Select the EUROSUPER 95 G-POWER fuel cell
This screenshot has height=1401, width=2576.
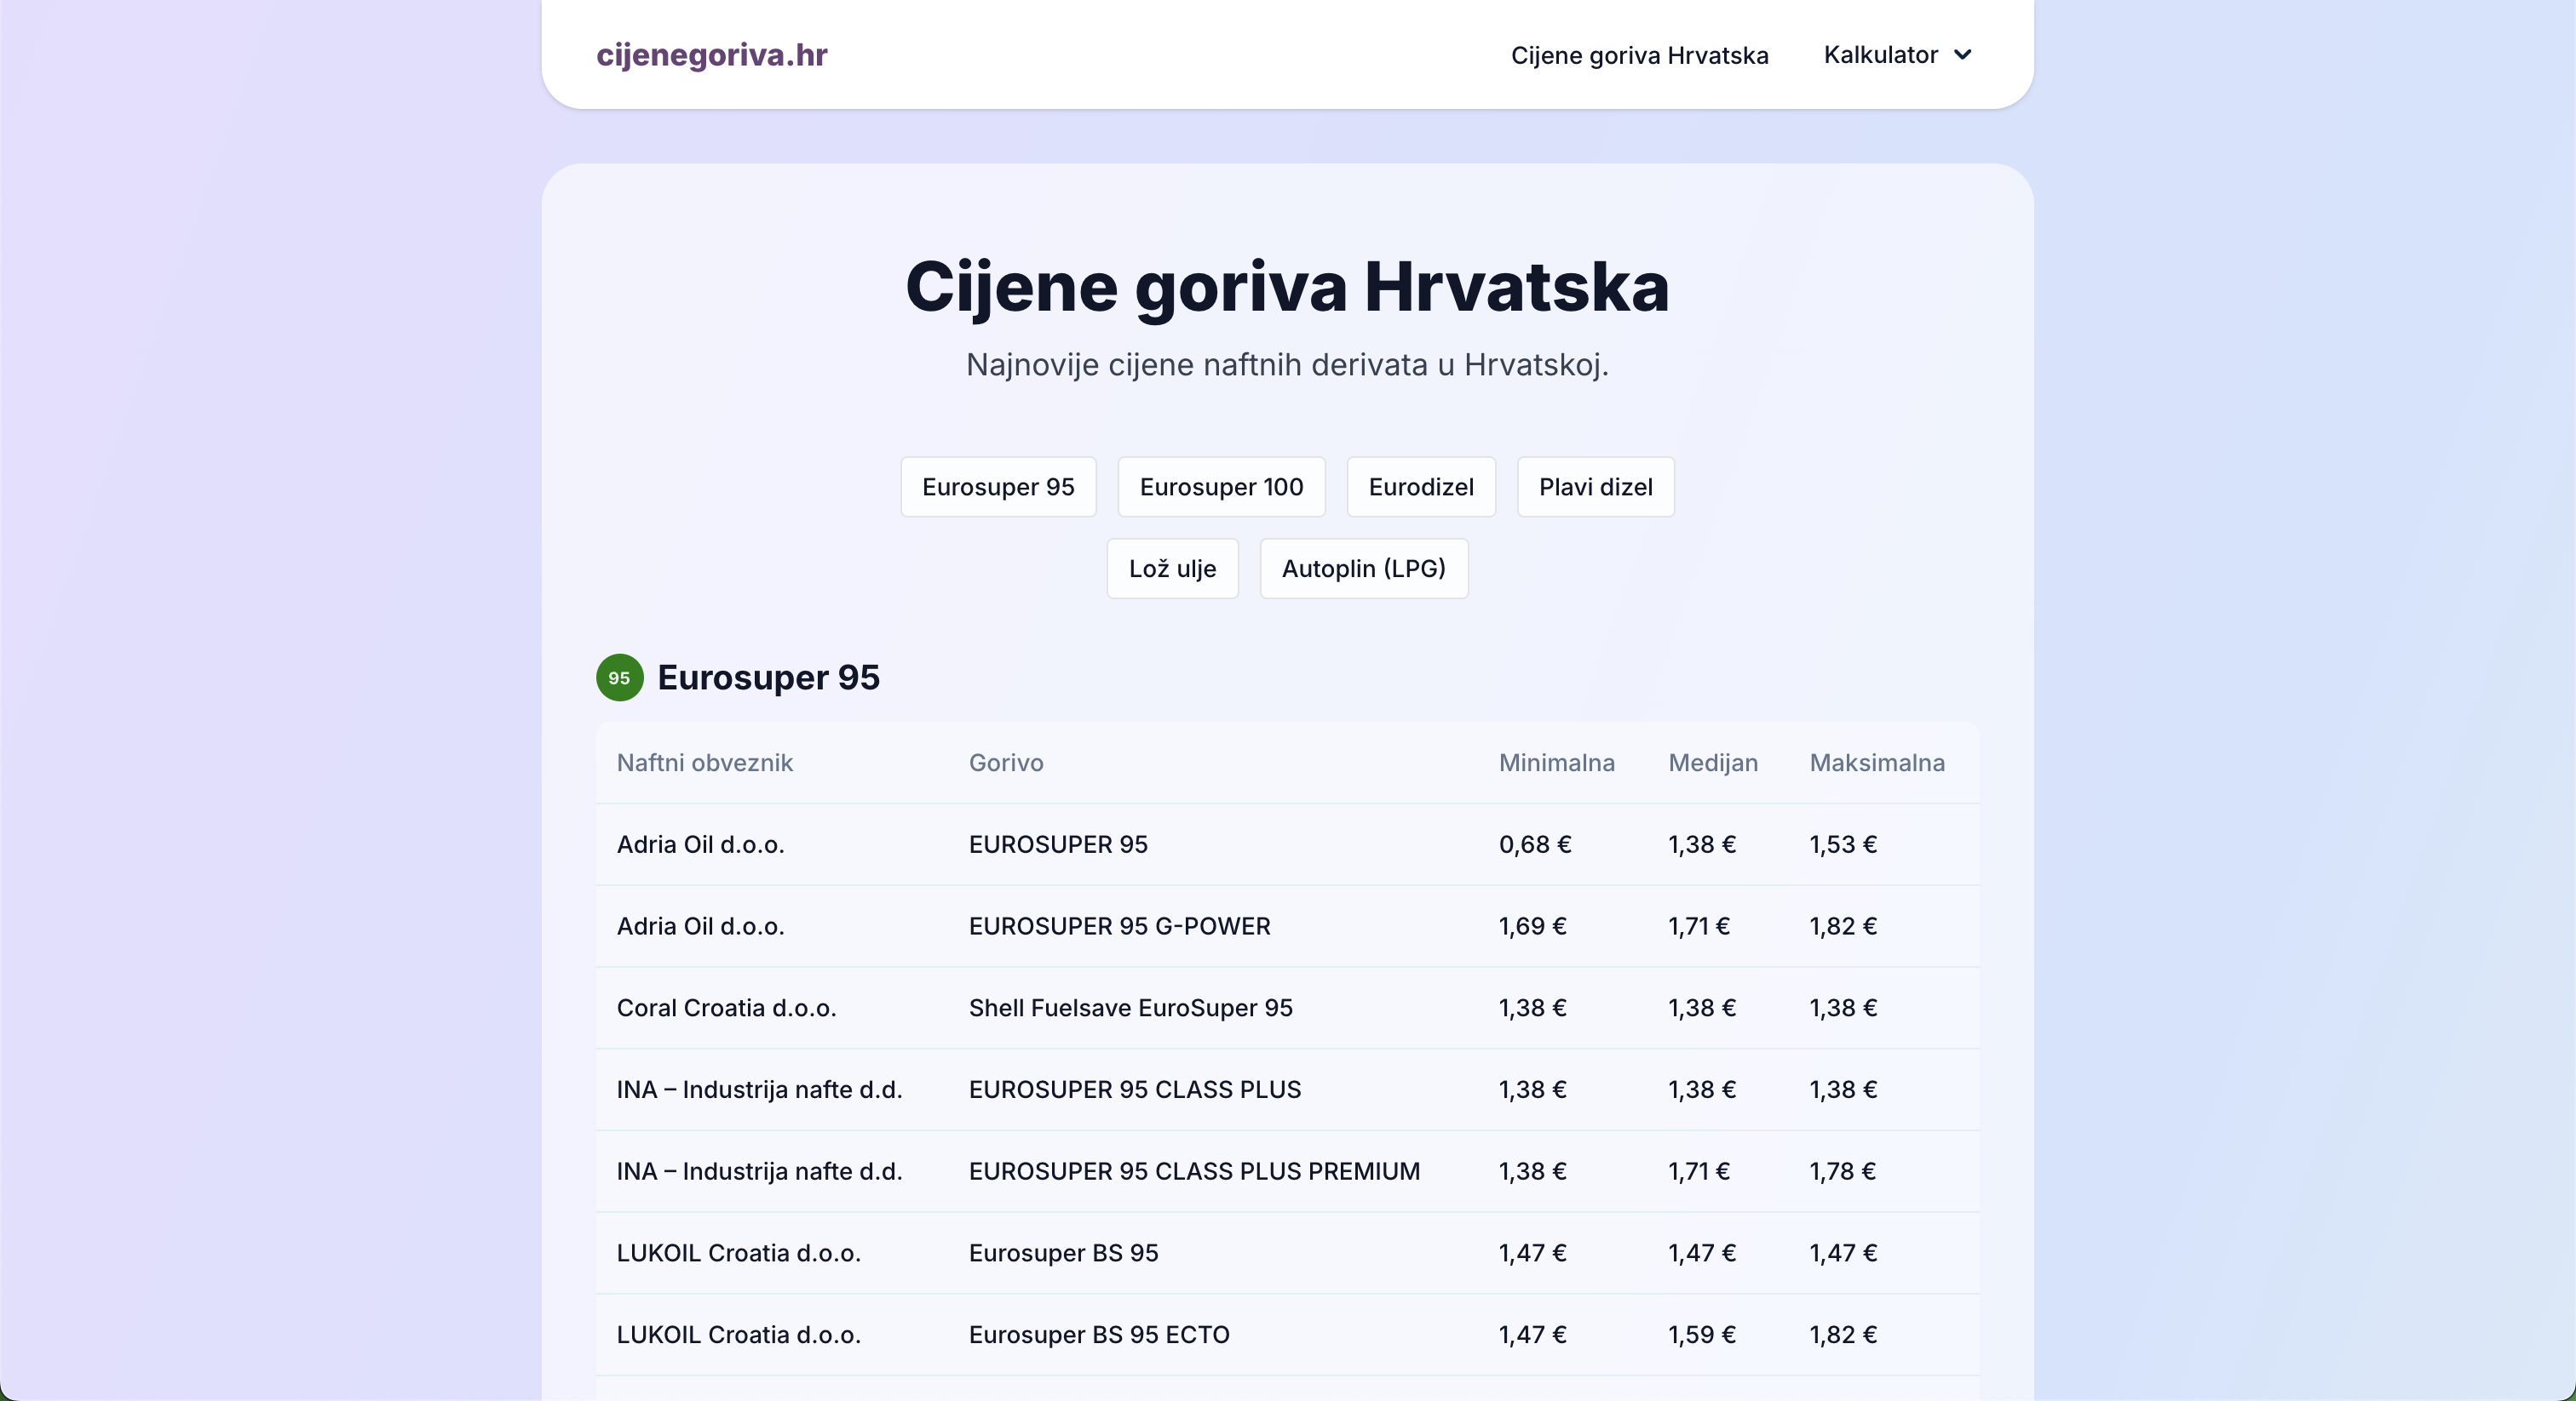1119,926
